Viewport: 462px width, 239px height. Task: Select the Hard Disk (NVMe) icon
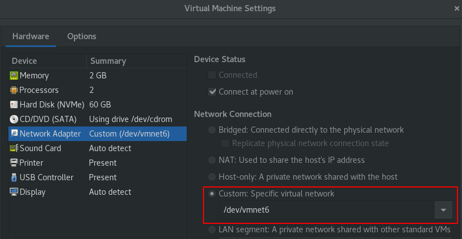(14, 105)
